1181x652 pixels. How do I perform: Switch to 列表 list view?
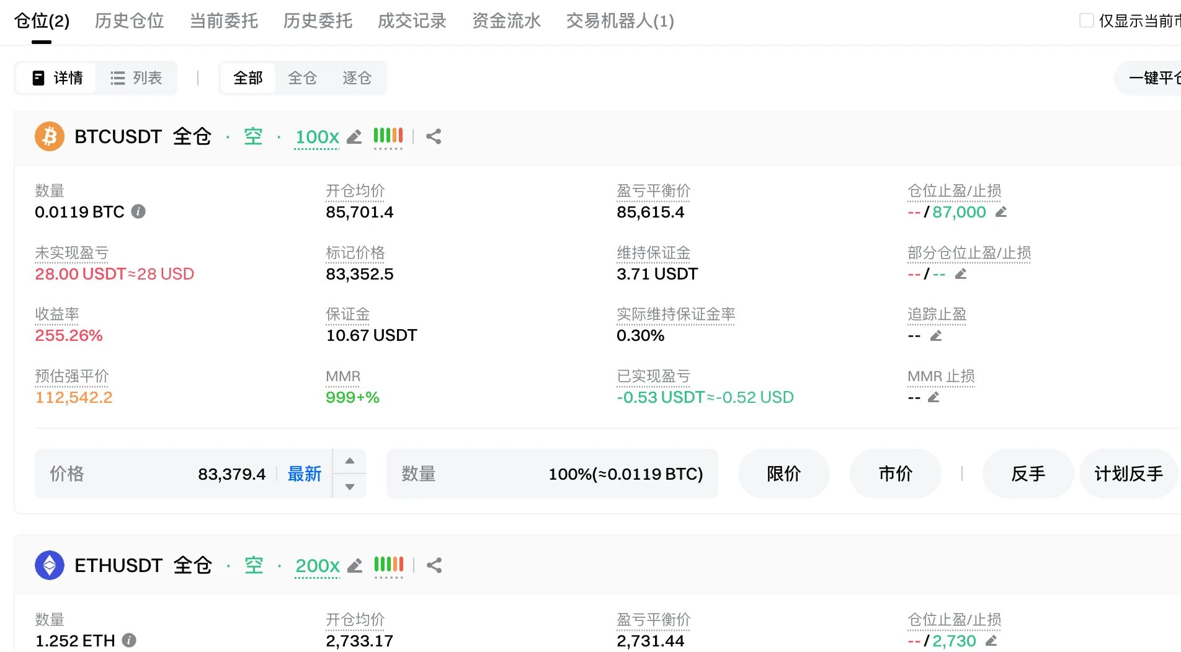pos(136,78)
